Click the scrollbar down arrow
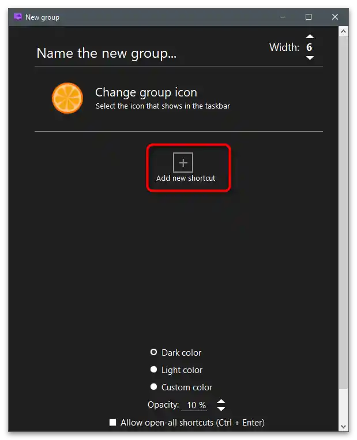This screenshot has height=440, width=357. click(x=344, y=427)
